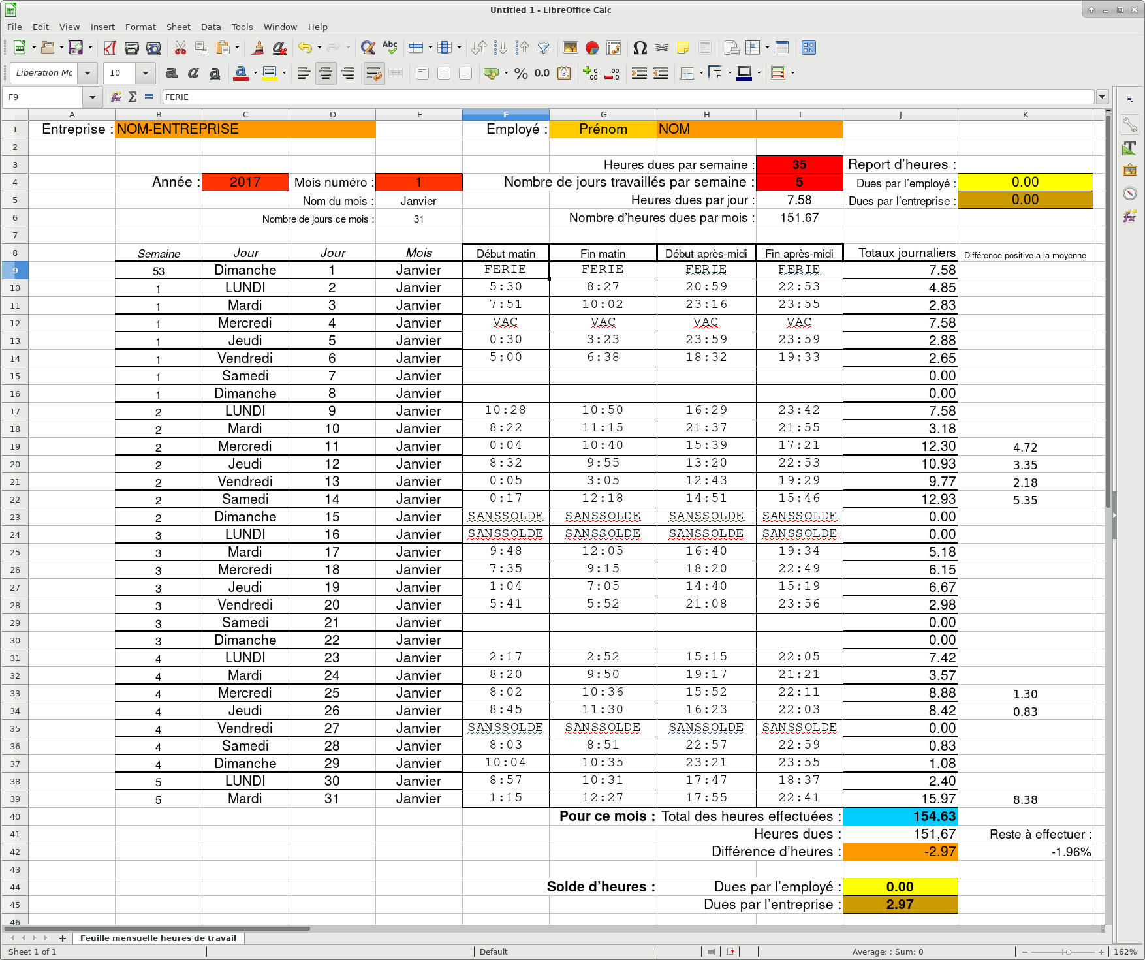Toggle Align Right
Viewport: 1145px width, 960px height.
click(x=348, y=73)
